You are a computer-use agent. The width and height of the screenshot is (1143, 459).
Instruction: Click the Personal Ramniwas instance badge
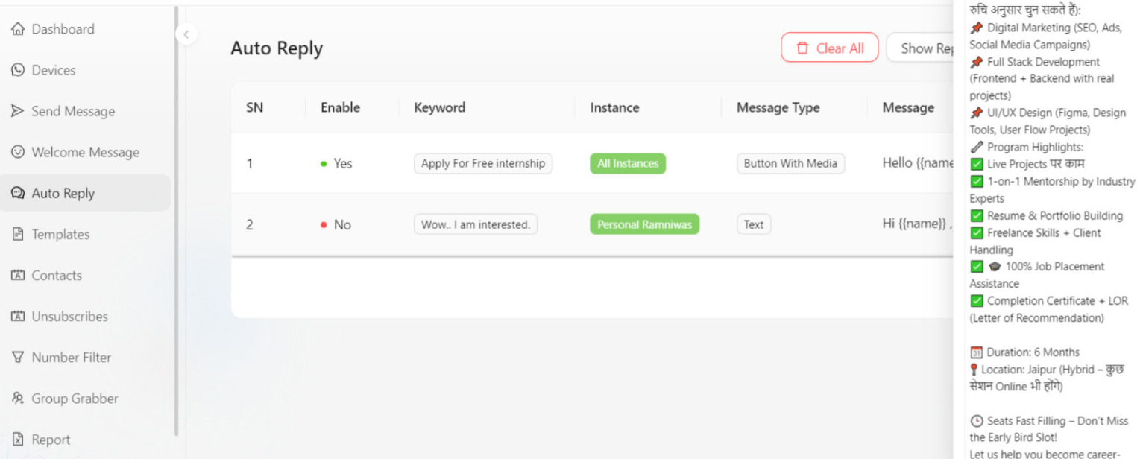coord(644,225)
